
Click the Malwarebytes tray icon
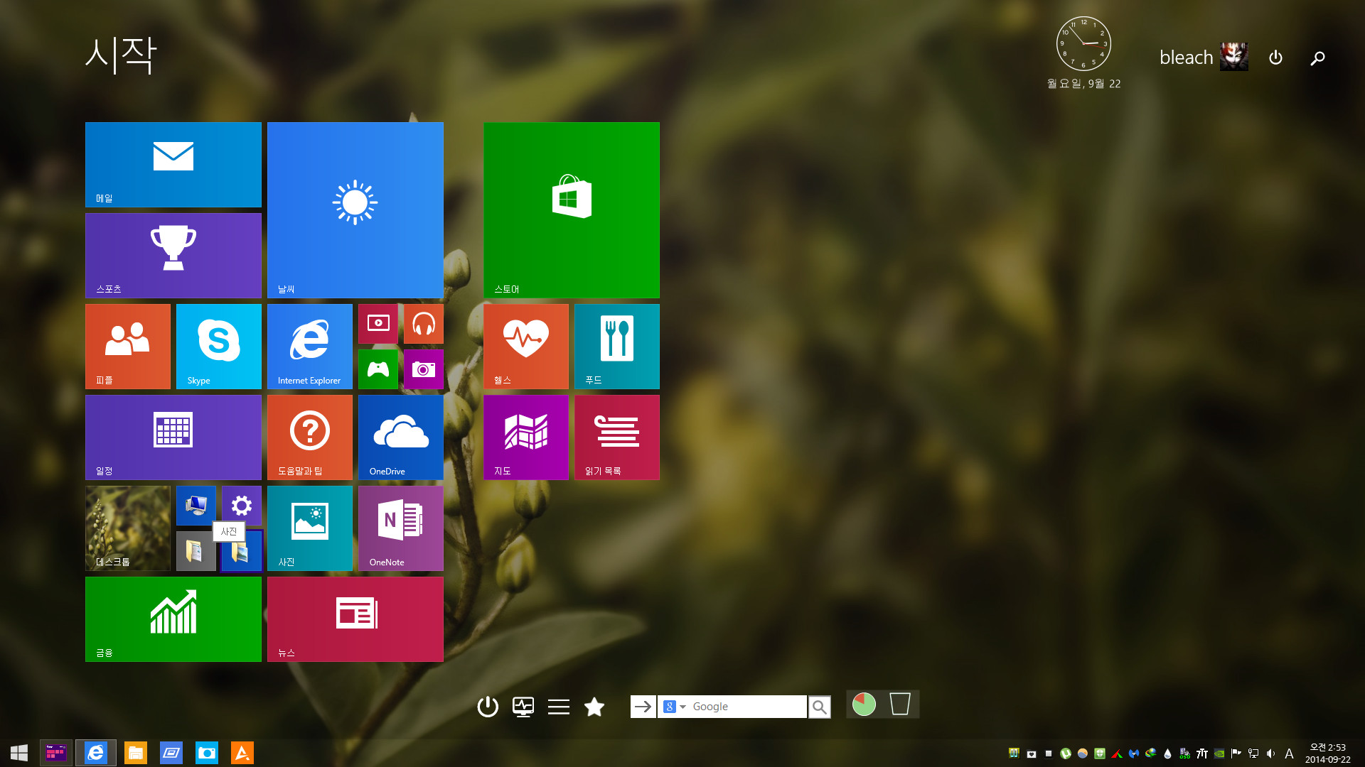pyautogui.click(x=1134, y=754)
